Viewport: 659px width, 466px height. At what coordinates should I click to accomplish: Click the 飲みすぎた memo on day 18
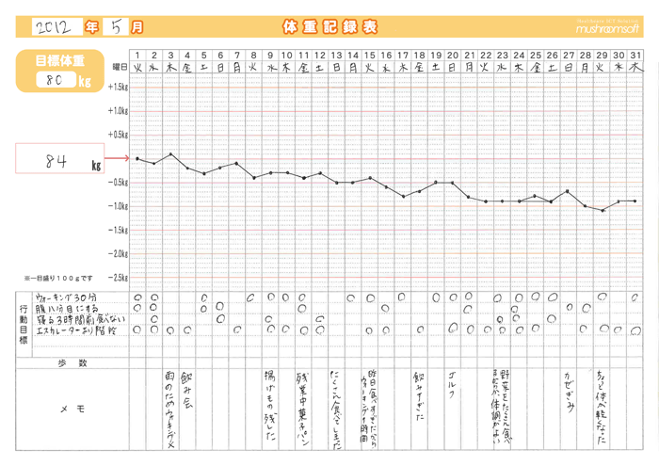[419, 396]
